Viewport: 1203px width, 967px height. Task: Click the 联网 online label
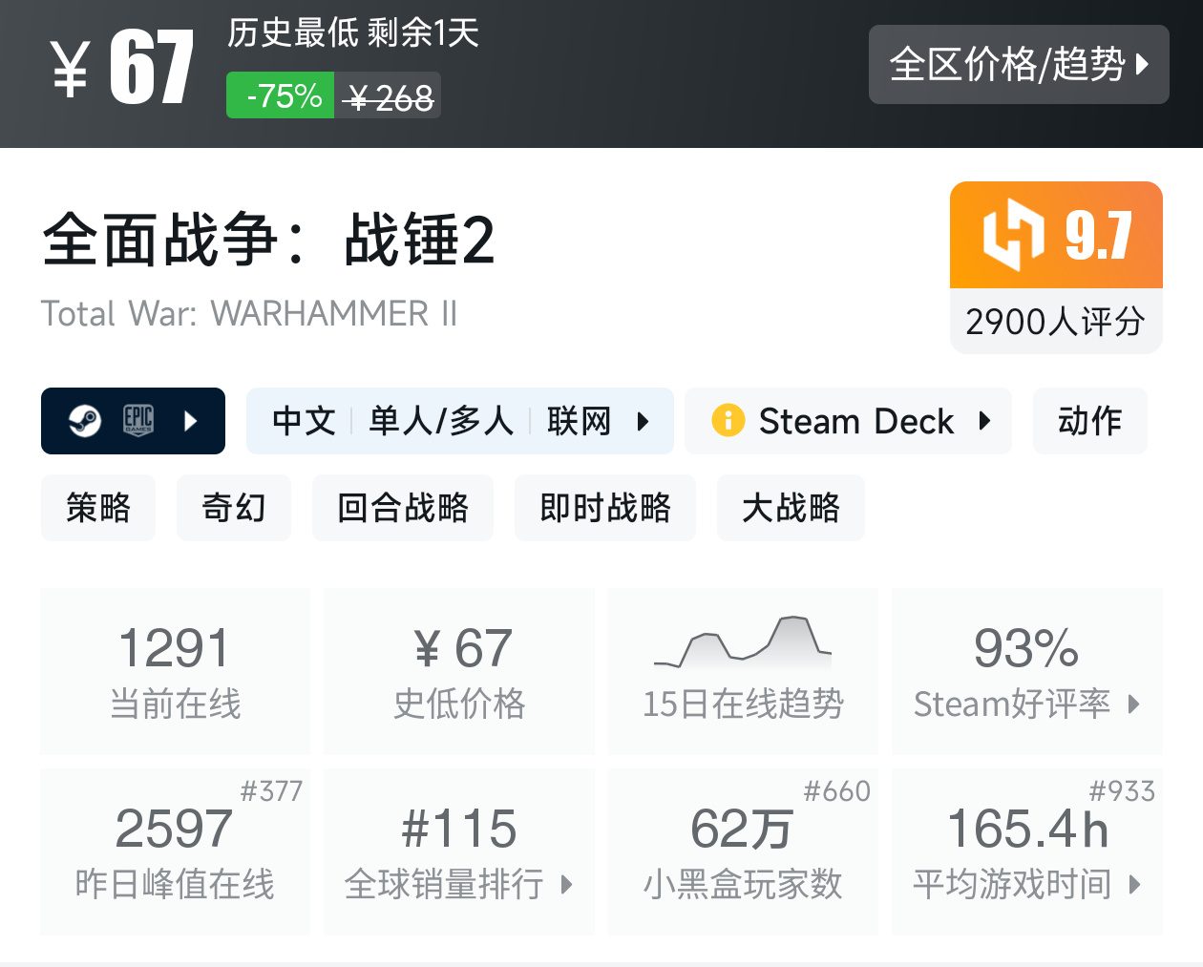click(579, 421)
